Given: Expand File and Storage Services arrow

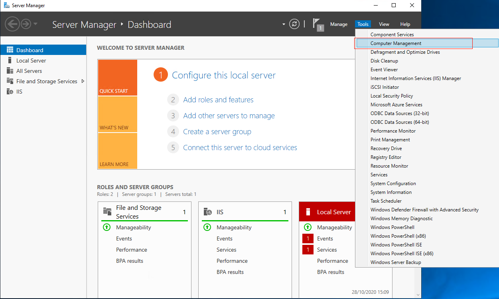Looking at the screenshot, I should [83, 81].
